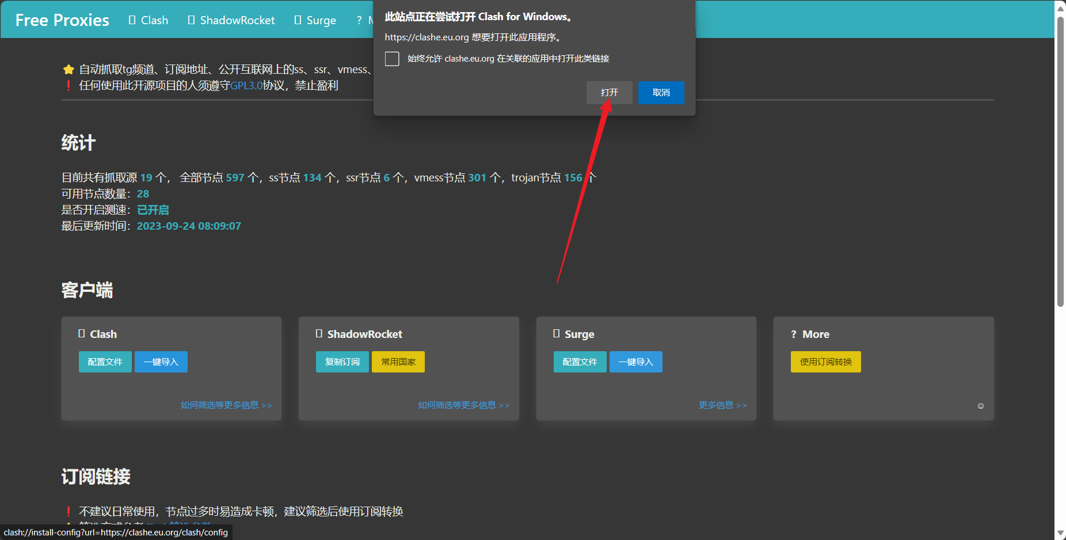The image size is (1066, 540).
Task: Click the 取消 button in dialog
Action: point(661,93)
